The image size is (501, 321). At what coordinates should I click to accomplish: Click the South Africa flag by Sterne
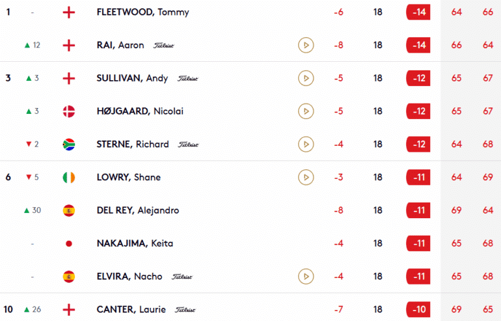coord(69,144)
